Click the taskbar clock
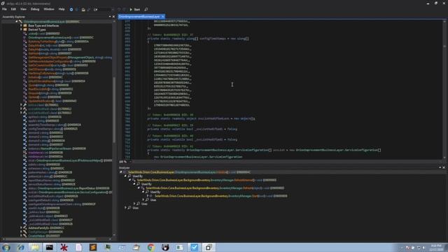This screenshot has height=252, width=448. [436, 247]
